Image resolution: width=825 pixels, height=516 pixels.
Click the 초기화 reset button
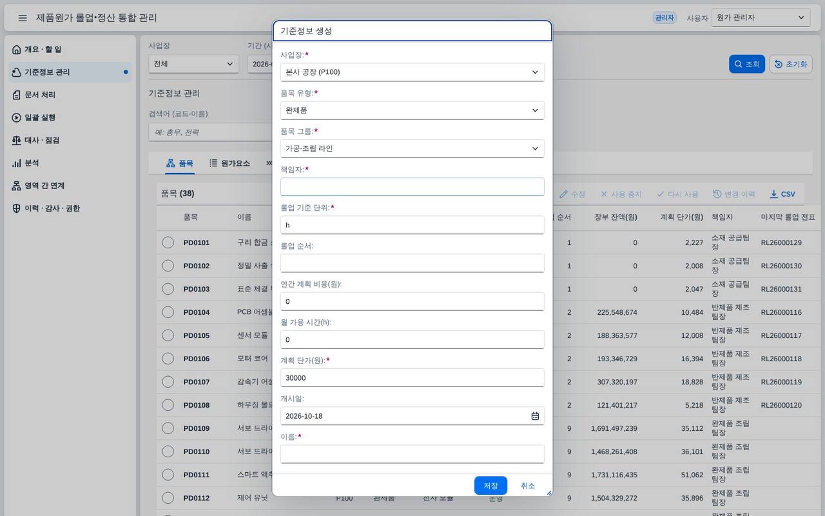pos(791,64)
